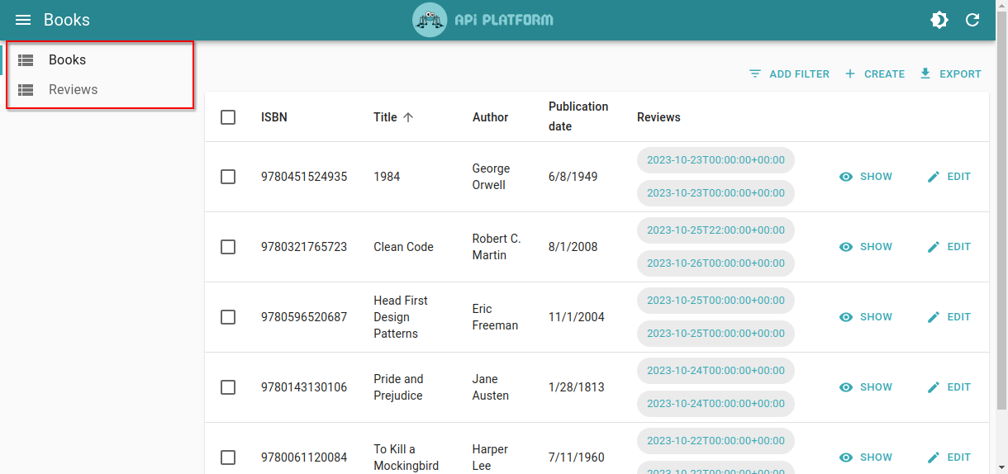This screenshot has width=1008, height=474.
Task: Sort the table by ISBN header
Action: (x=274, y=117)
